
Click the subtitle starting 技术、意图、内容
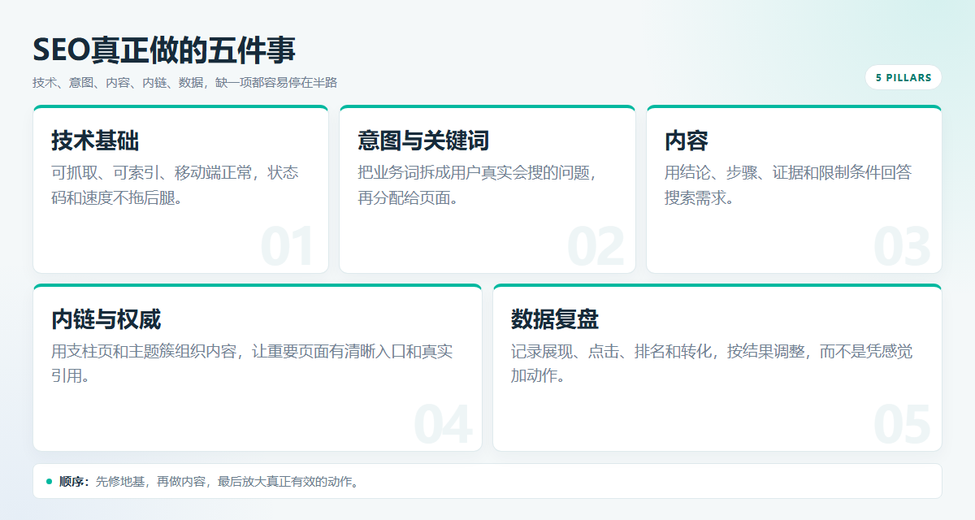pos(184,82)
